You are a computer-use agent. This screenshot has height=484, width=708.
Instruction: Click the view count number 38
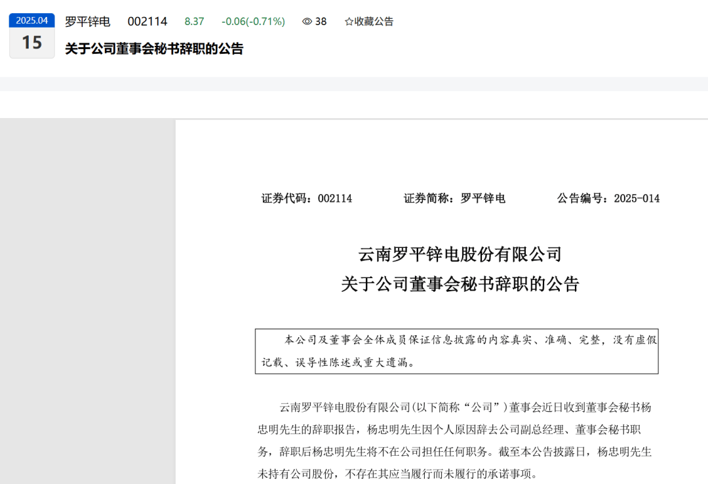coord(321,22)
